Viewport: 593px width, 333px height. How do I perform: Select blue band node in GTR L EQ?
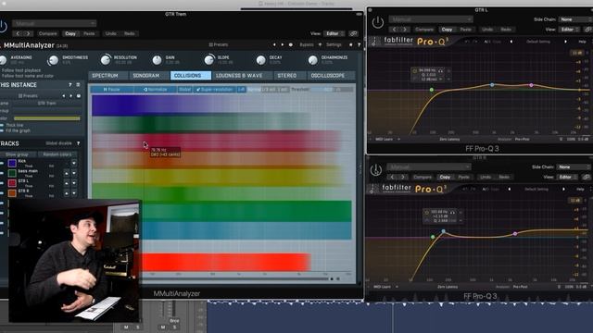pos(492,85)
